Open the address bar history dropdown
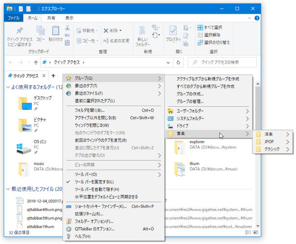This screenshot has width=296, height=244. click(x=168, y=62)
